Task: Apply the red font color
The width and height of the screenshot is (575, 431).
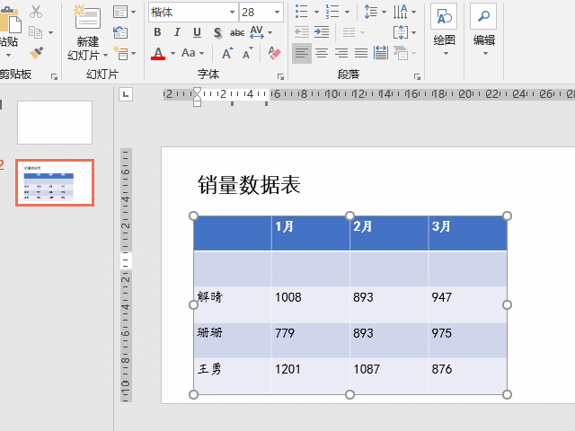Action: coord(158,54)
